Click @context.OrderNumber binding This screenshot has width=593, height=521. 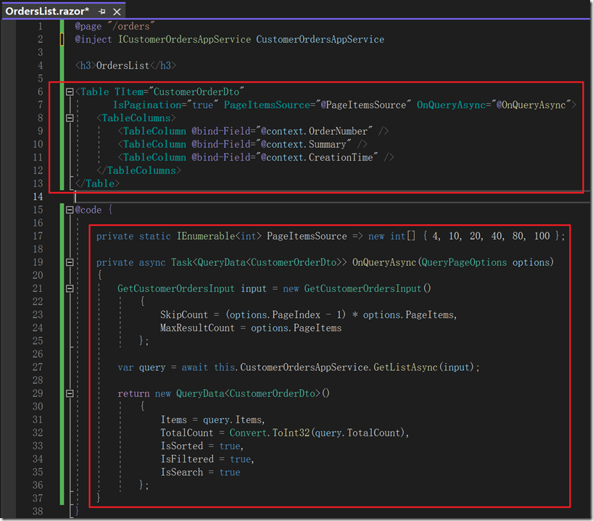coord(314,131)
